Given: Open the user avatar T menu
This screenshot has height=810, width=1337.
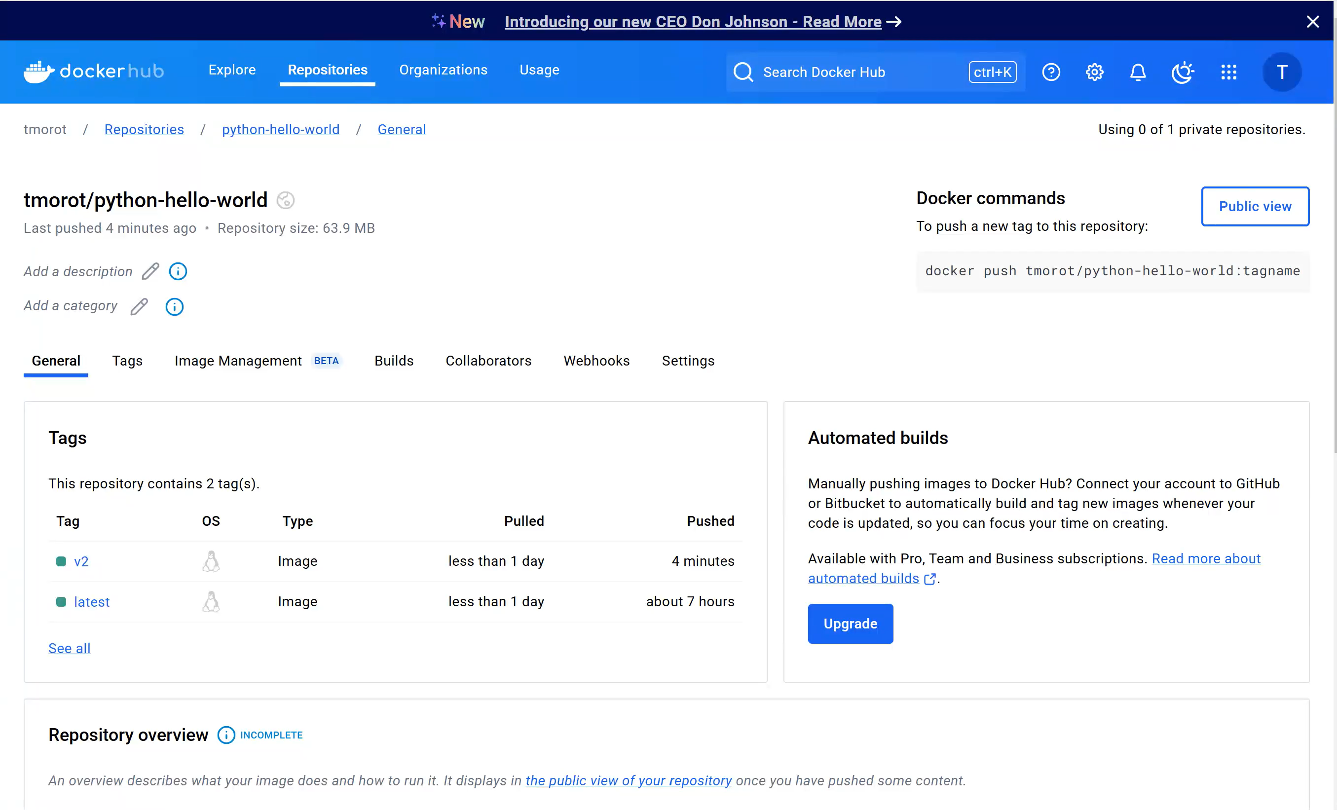Looking at the screenshot, I should 1282,72.
